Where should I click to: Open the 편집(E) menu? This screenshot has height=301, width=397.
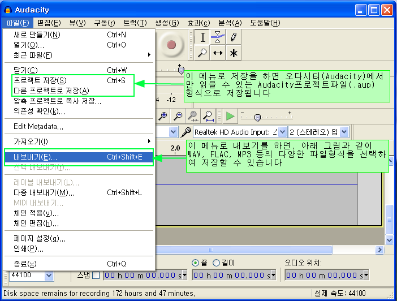[49, 23]
